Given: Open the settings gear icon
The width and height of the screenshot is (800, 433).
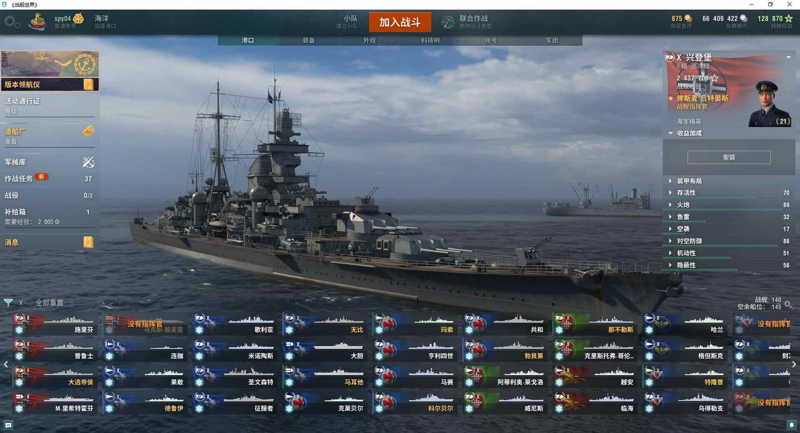Looking at the screenshot, I should [x=12, y=22].
